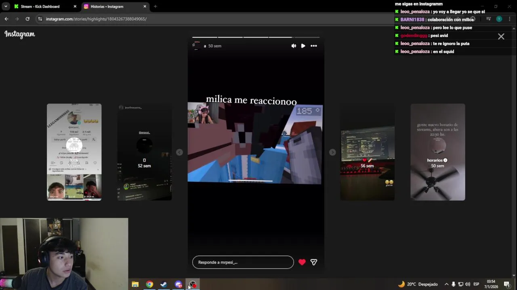Go back to the previous page
Image resolution: width=517 pixels, height=290 pixels.
(x=6, y=19)
